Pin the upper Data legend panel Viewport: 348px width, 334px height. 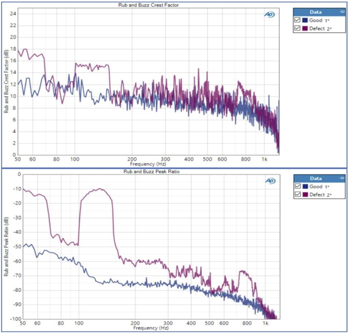coord(342,12)
